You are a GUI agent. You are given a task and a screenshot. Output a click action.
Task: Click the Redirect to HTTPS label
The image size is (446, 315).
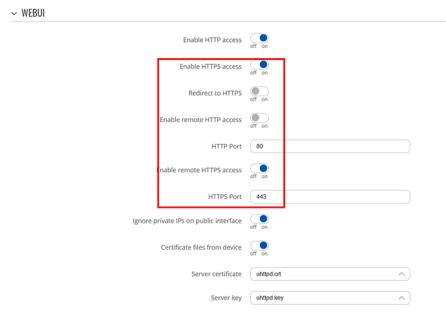pos(215,93)
